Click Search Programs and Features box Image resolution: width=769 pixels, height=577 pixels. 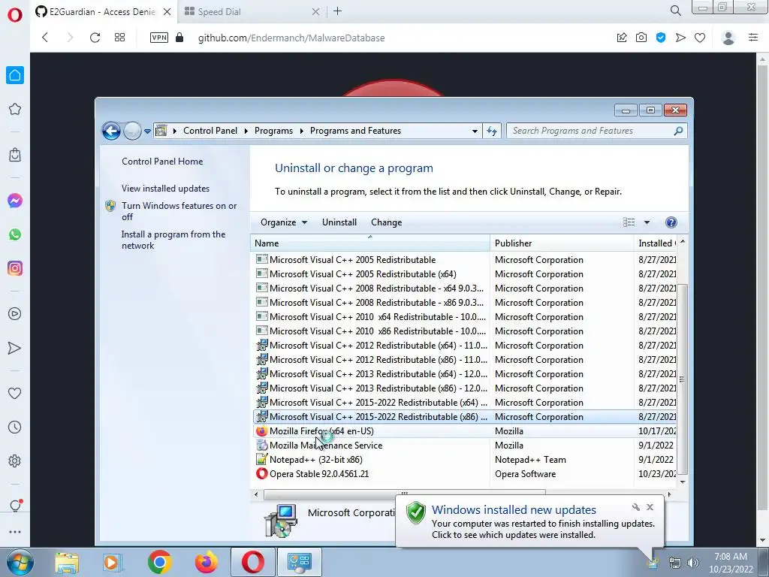pyautogui.click(x=596, y=131)
